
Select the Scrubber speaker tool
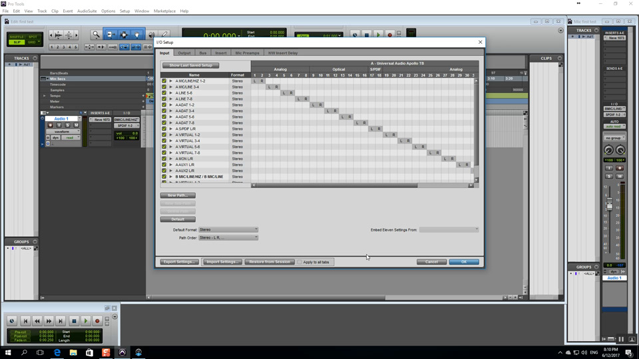[x=151, y=35]
